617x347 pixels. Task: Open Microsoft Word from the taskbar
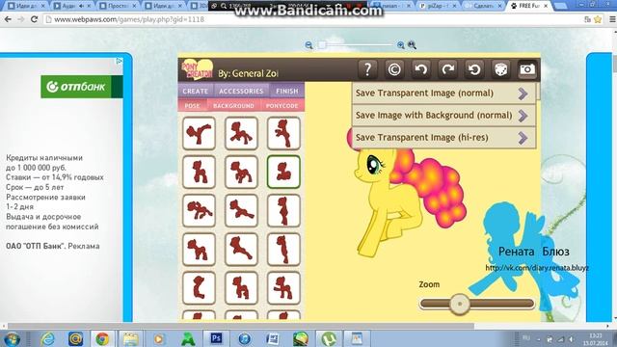272,338
